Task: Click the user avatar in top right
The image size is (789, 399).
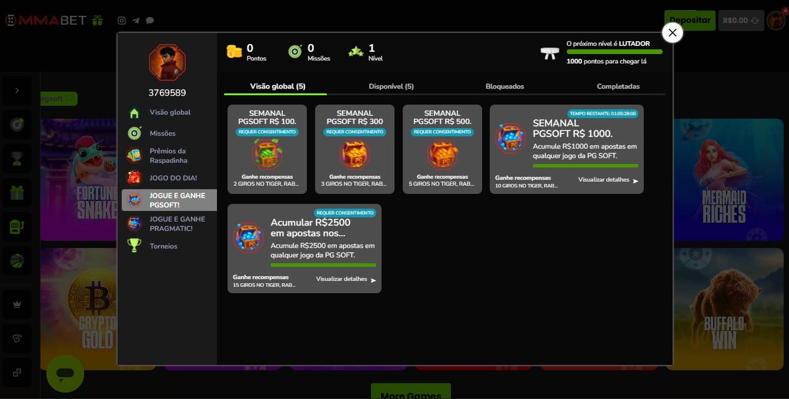Action: click(x=776, y=21)
